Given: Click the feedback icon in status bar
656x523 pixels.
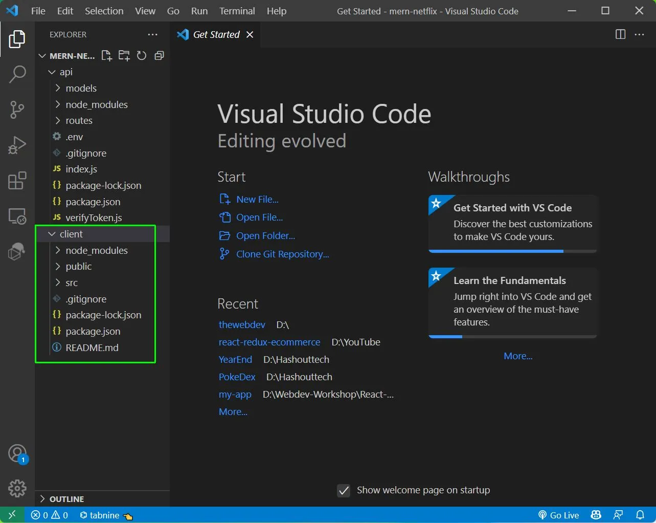Looking at the screenshot, I should click(x=618, y=515).
